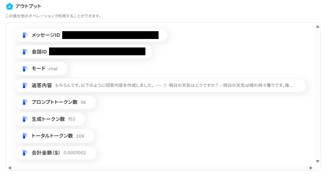Click the scroll up arrow
Screen dimensions: 326x174
point(317,27)
